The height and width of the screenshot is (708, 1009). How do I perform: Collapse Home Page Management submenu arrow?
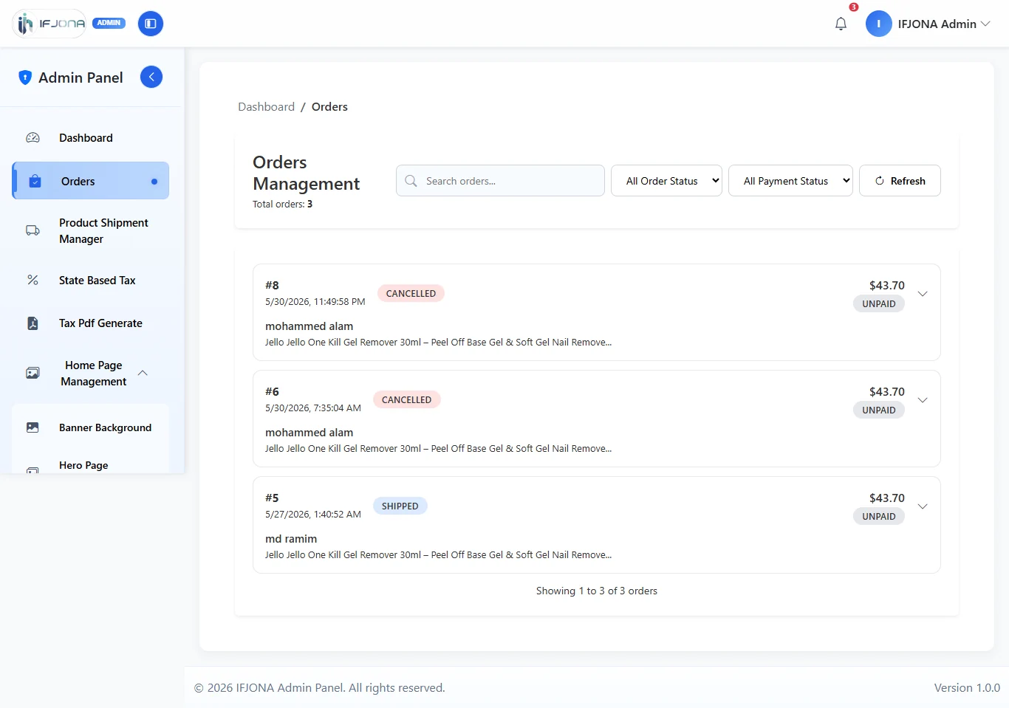[x=143, y=373]
